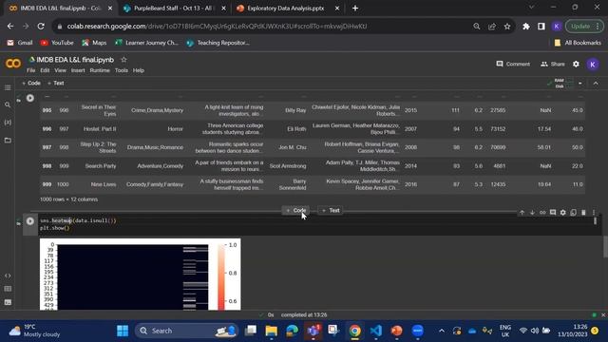The width and height of the screenshot is (608, 342).
Task: Open tab search chevron in Chrome
Action: (532, 7)
